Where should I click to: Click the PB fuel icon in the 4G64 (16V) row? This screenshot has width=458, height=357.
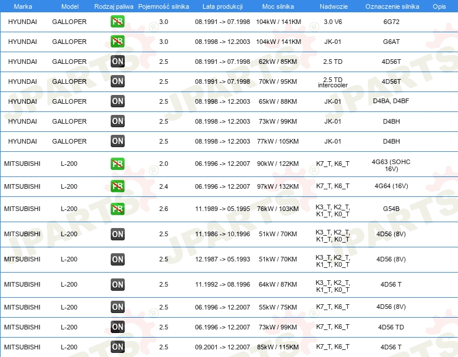[117, 186]
